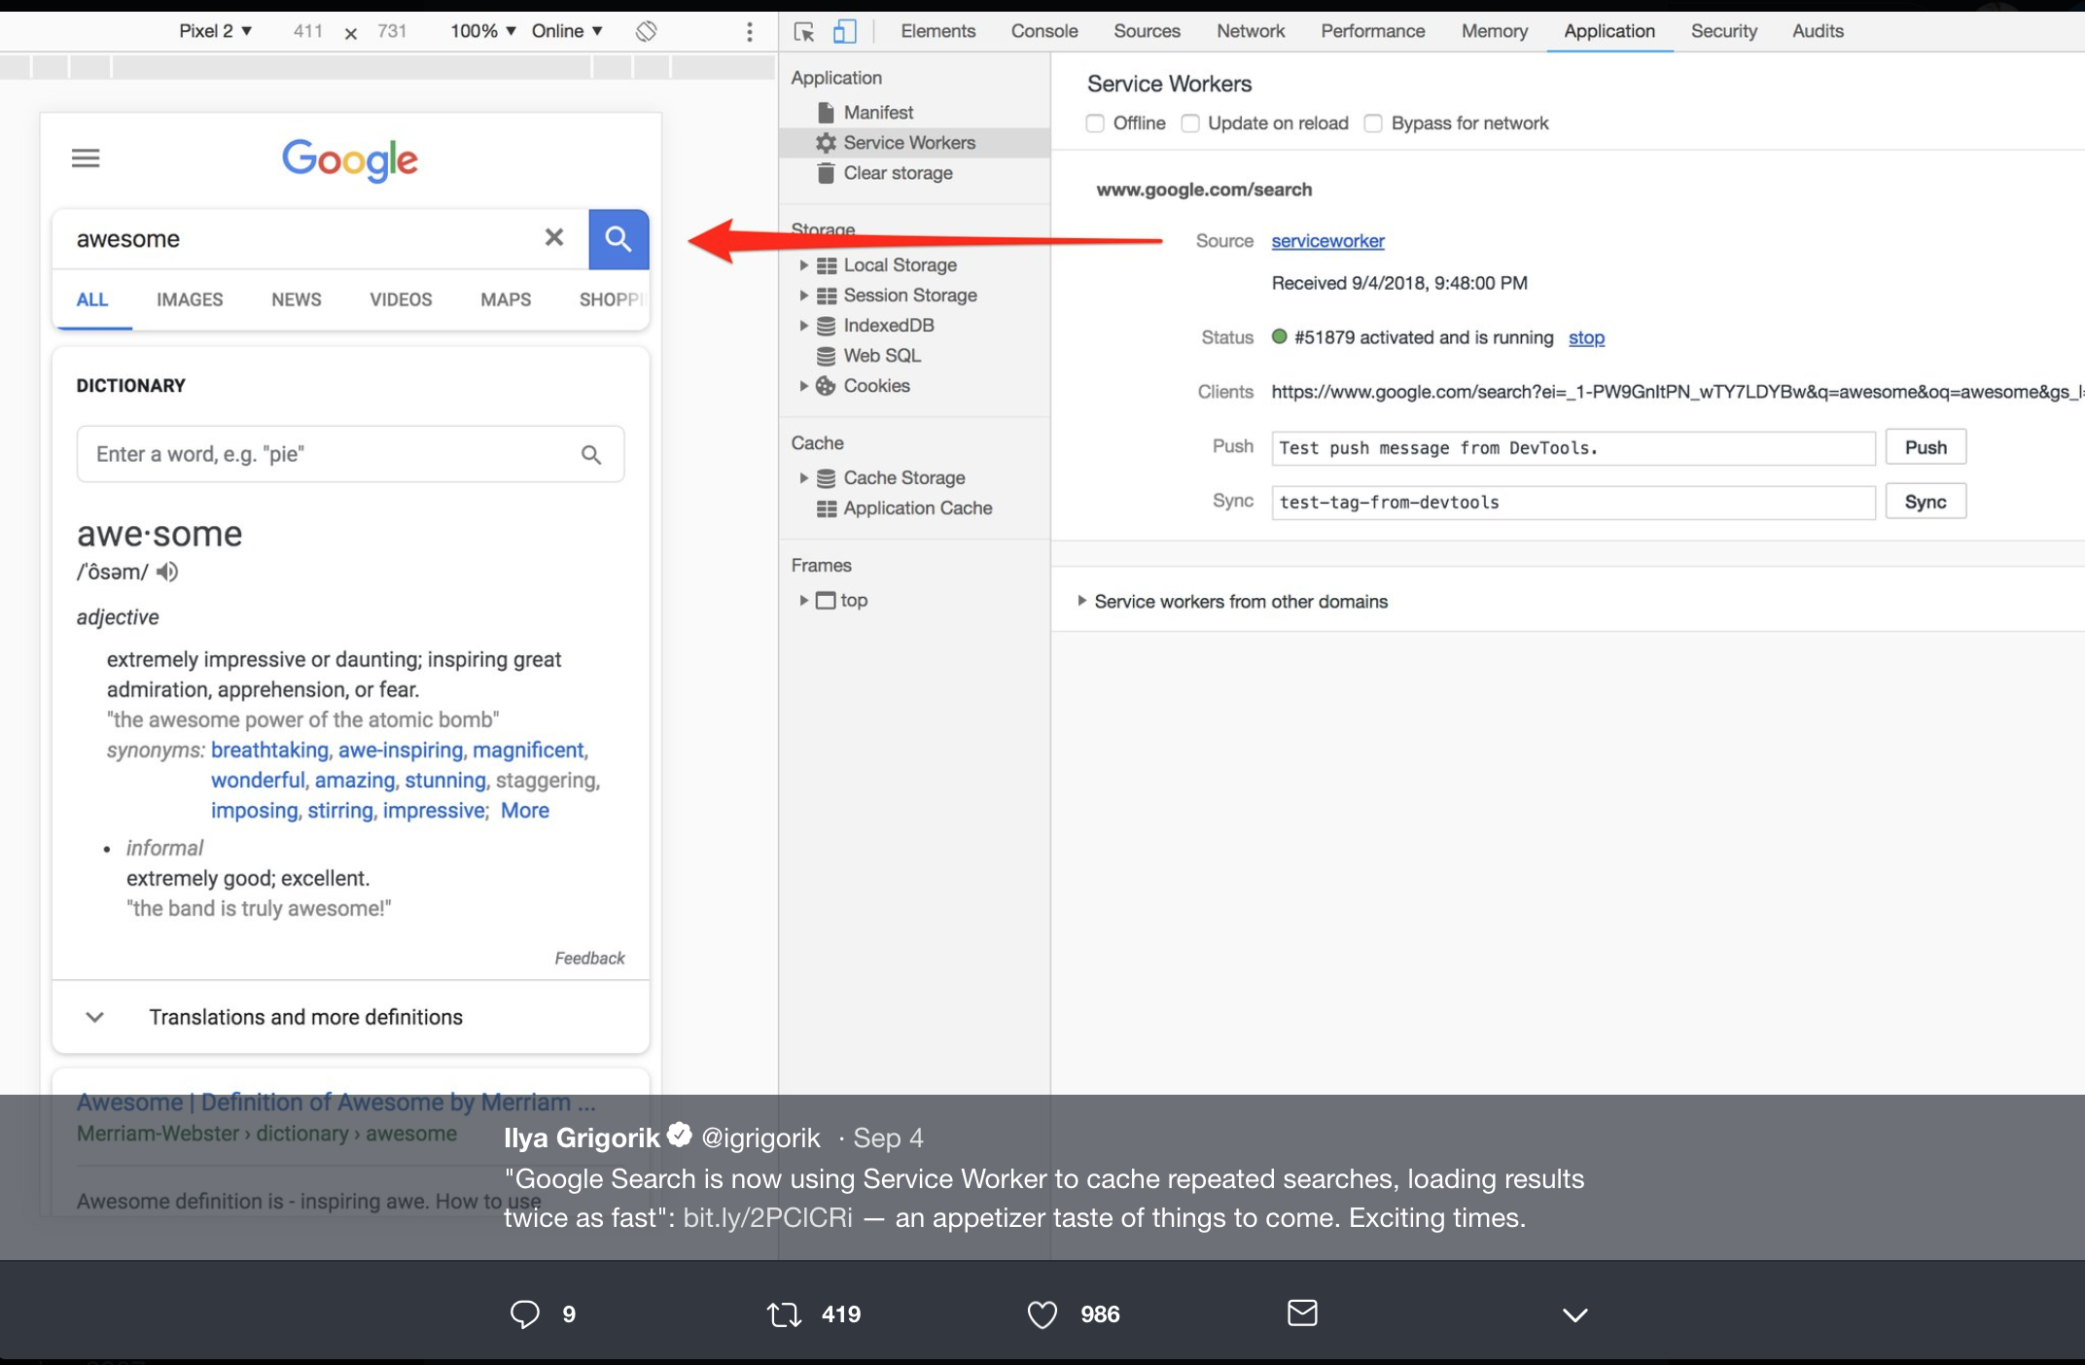
Task: Click the Sync button
Action: click(1926, 502)
